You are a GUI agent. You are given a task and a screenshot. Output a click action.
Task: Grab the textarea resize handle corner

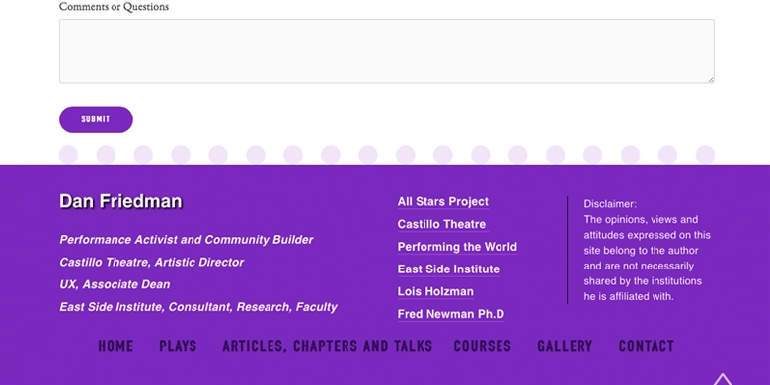[x=711, y=80]
